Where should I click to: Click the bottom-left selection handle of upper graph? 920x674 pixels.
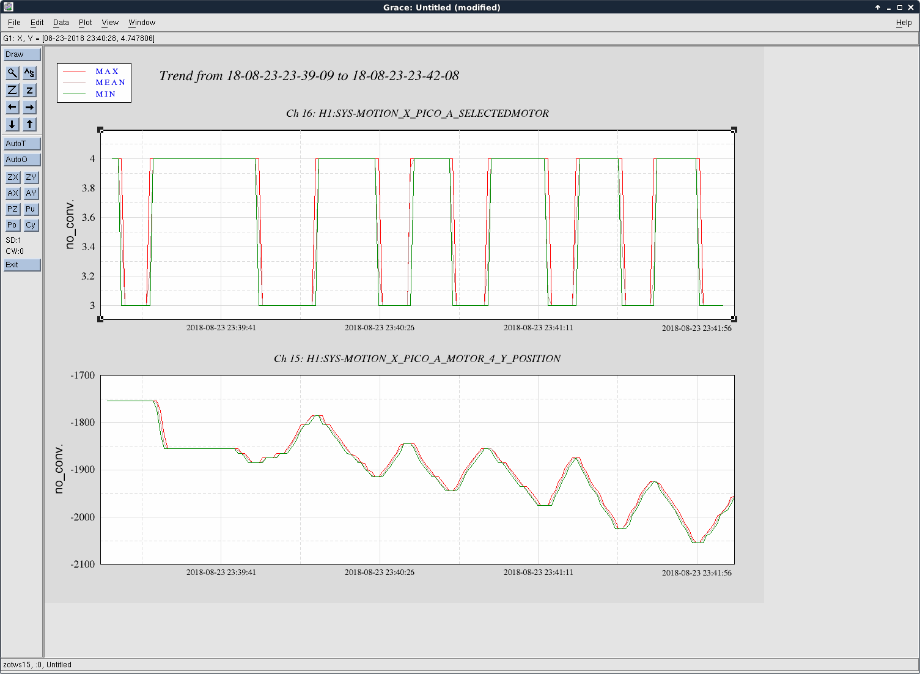100,319
